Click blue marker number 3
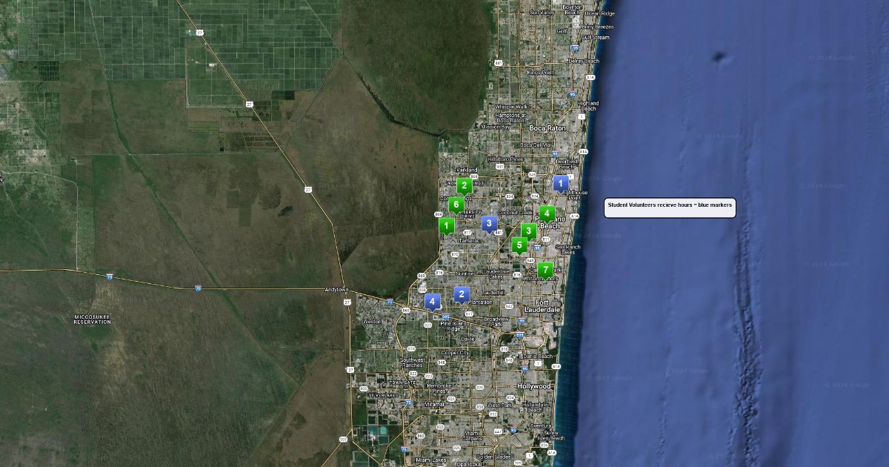This screenshot has height=467, width=889. [x=489, y=222]
